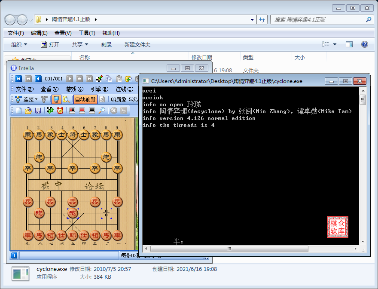Screen dimensions: 378x289
Task: Click the QQ新象 label in toolbar
Action: point(119,99)
